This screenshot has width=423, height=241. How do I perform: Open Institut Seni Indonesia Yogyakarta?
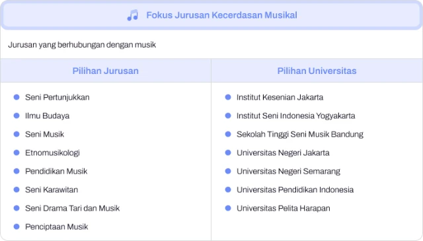(296, 116)
